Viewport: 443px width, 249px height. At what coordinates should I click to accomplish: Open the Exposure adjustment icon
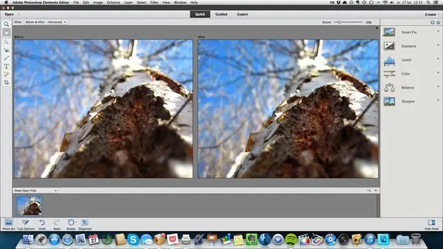tap(389, 46)
